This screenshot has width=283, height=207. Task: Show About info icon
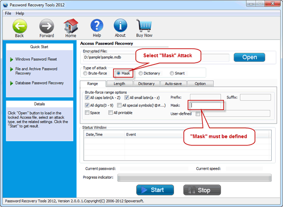pyautogui.click(x=120, y=26)
